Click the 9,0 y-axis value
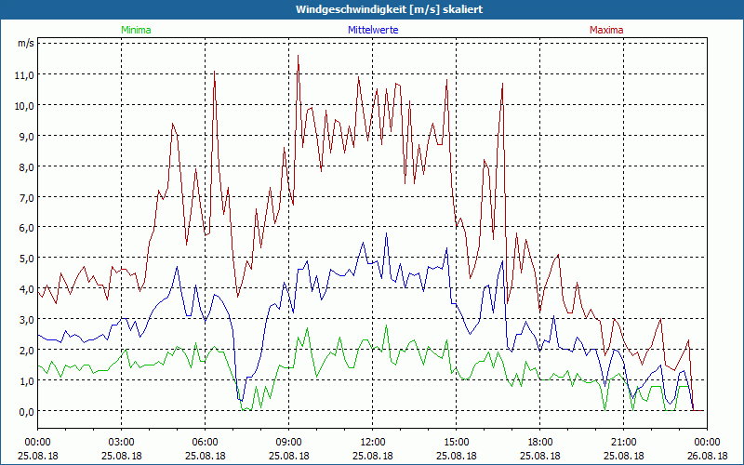The height and width of the screenshot is (465, 744). [26, 136]
